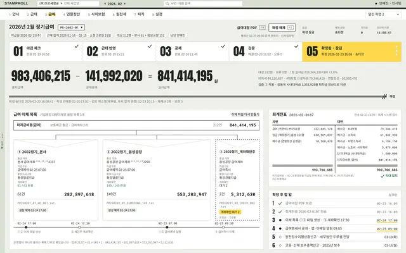
Task: Open the three-dot menu on step 05 card
Action: pos(396,51)
